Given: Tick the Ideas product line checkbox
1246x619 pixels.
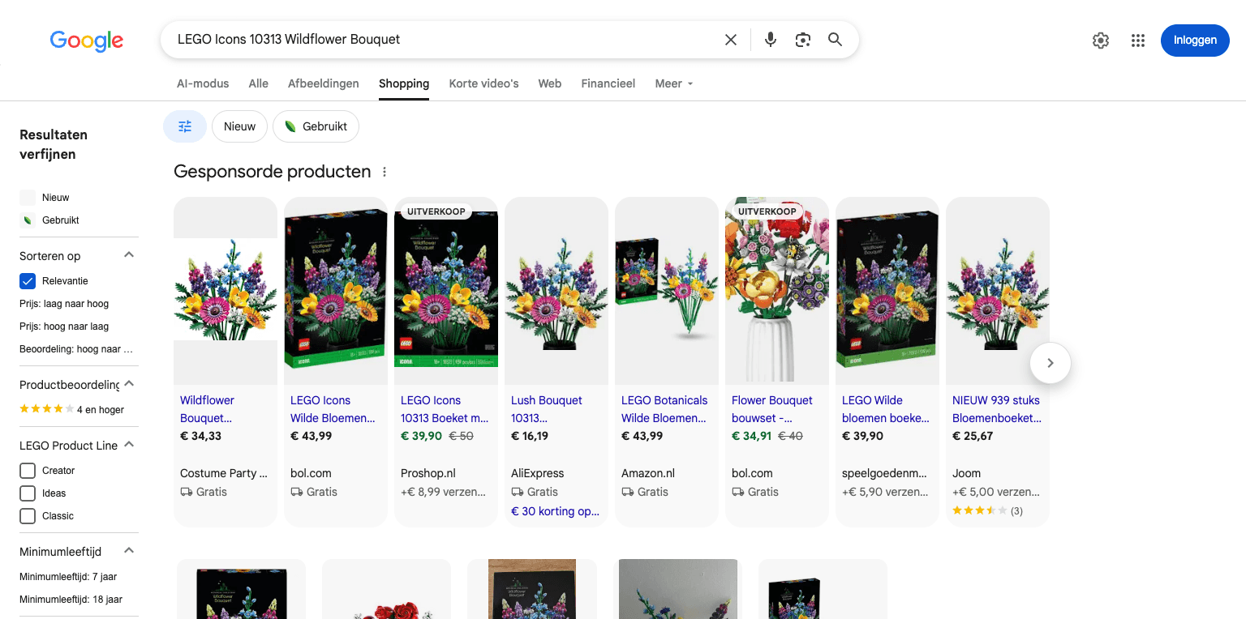Looking at the screenshot, I should pyautogui.click(x=28, y=493).
